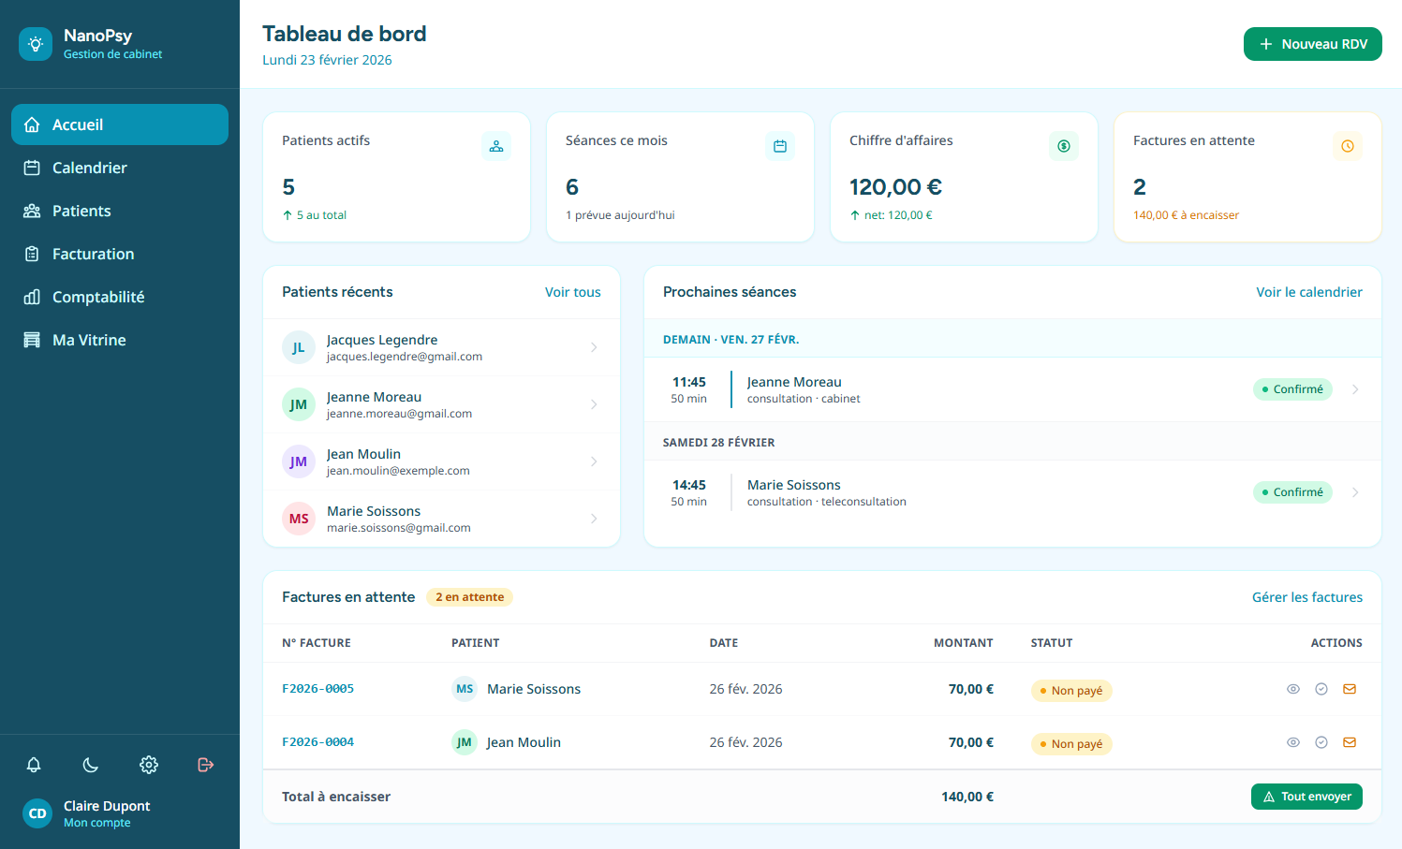This screenshot has width=1402, height=849.
Task: Click calendar icon on Séances ce mois card
Action: coord(779,146)
